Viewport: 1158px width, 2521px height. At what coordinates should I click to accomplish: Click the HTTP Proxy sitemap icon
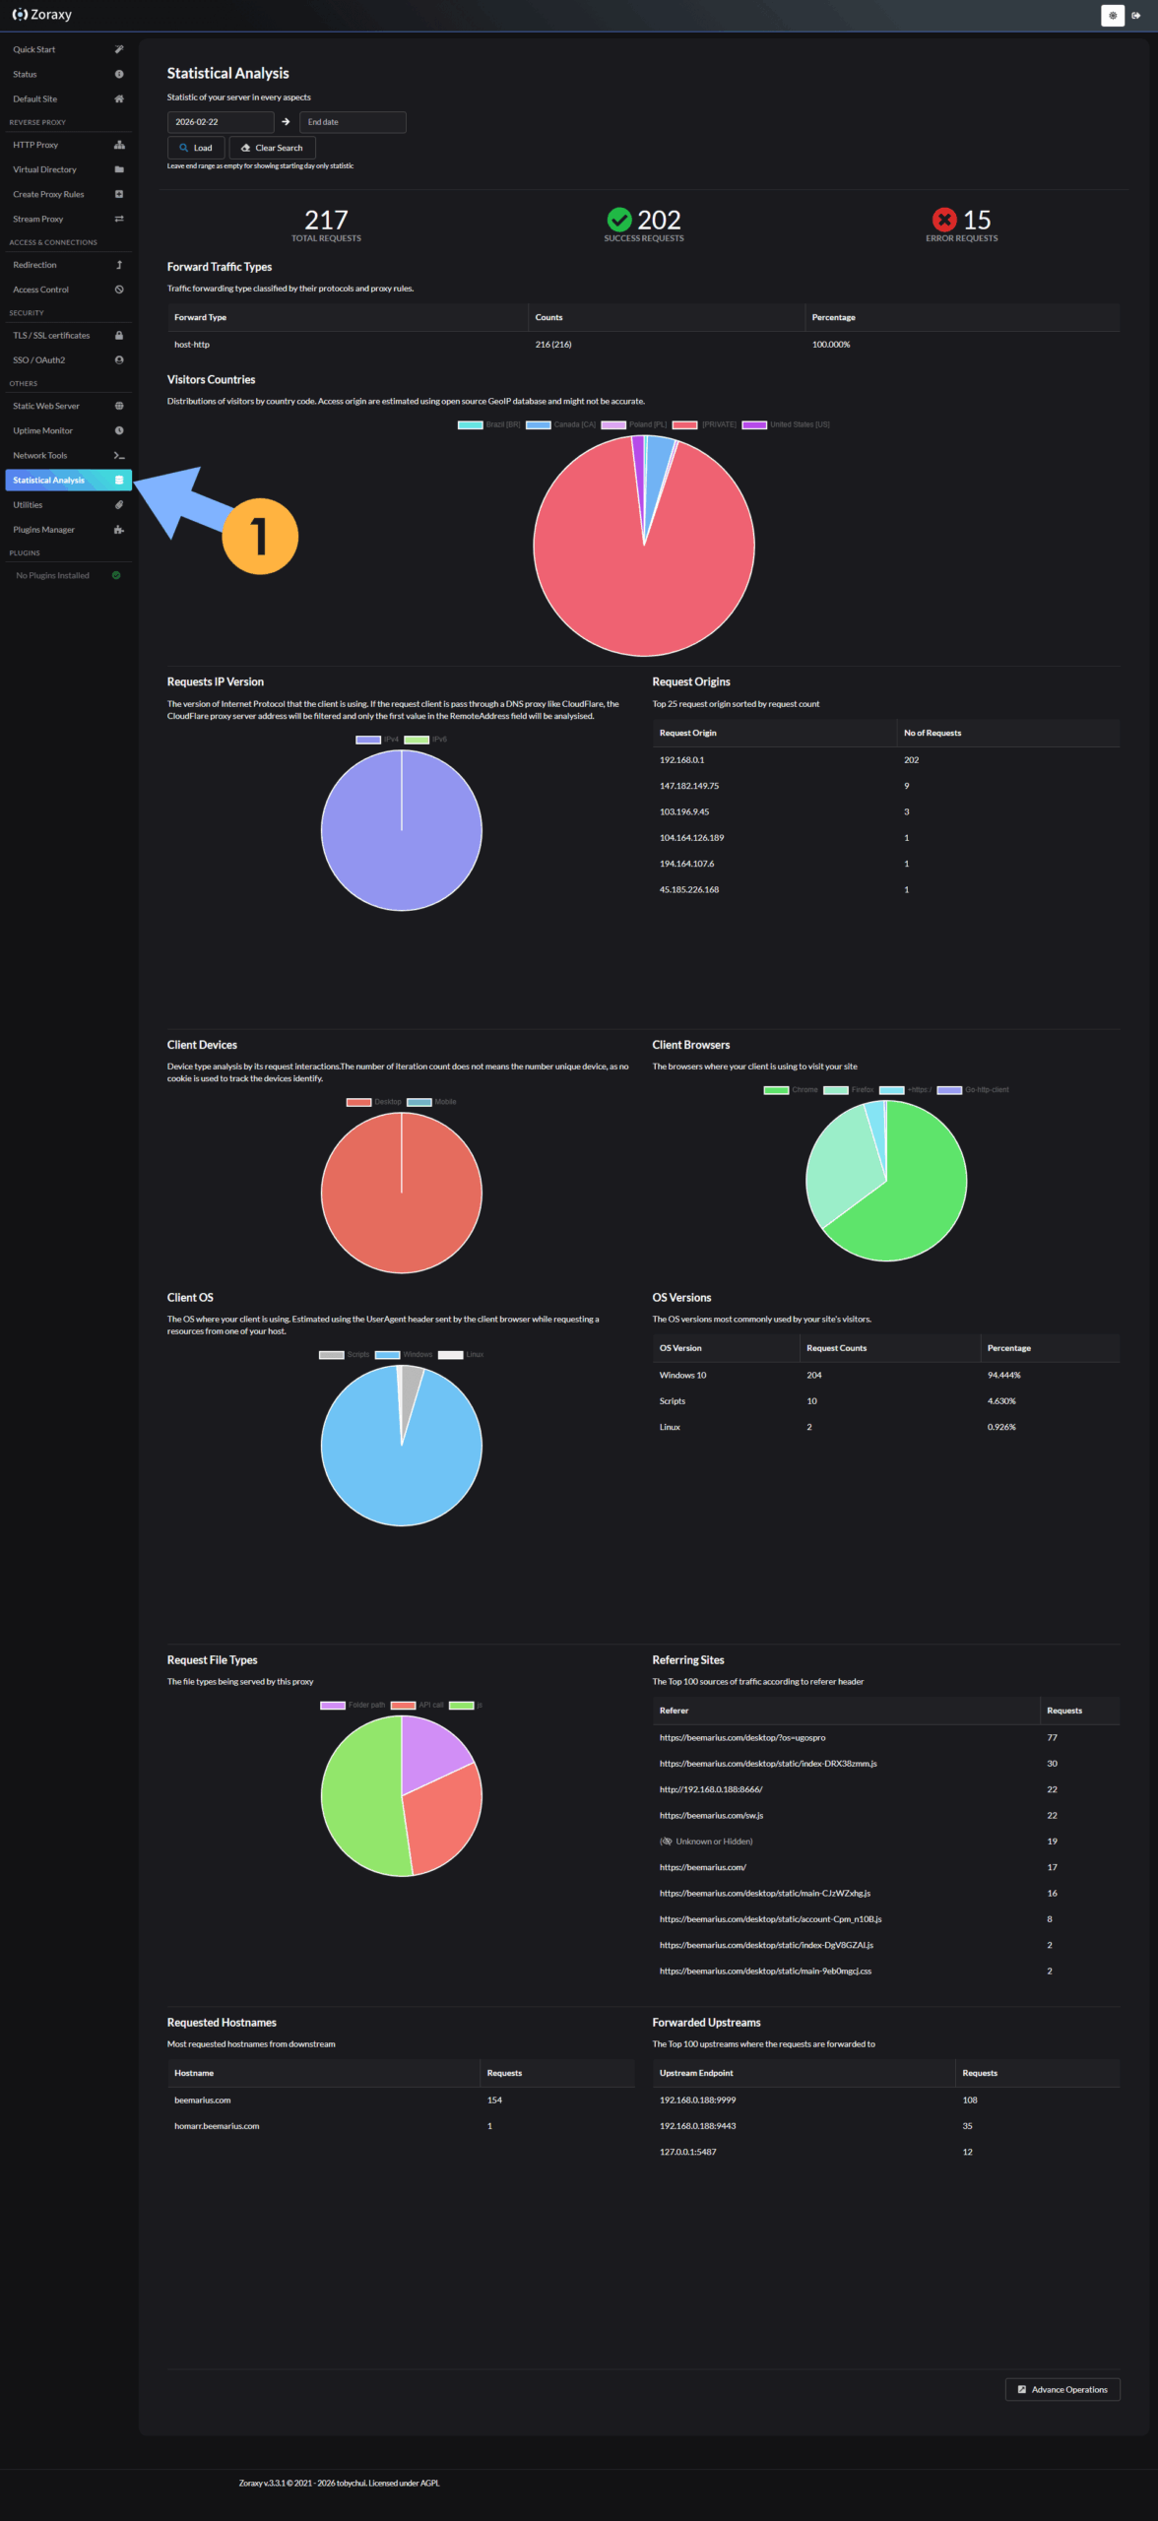pos(119,145)
